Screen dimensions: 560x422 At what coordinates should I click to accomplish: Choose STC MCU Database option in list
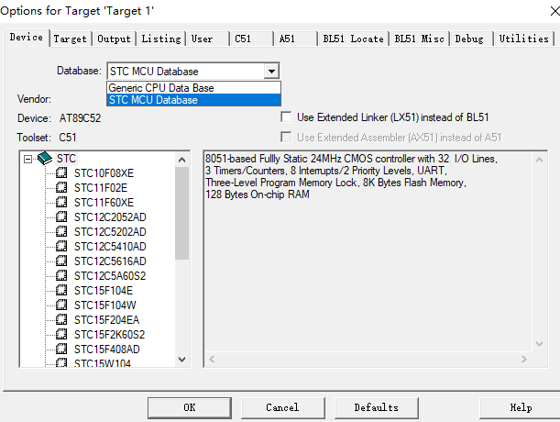pos(193,100)
